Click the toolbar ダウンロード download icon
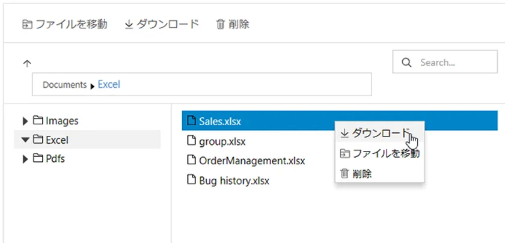Image resolution: width=505 pixels, height=243 pixels. (128, 25)
